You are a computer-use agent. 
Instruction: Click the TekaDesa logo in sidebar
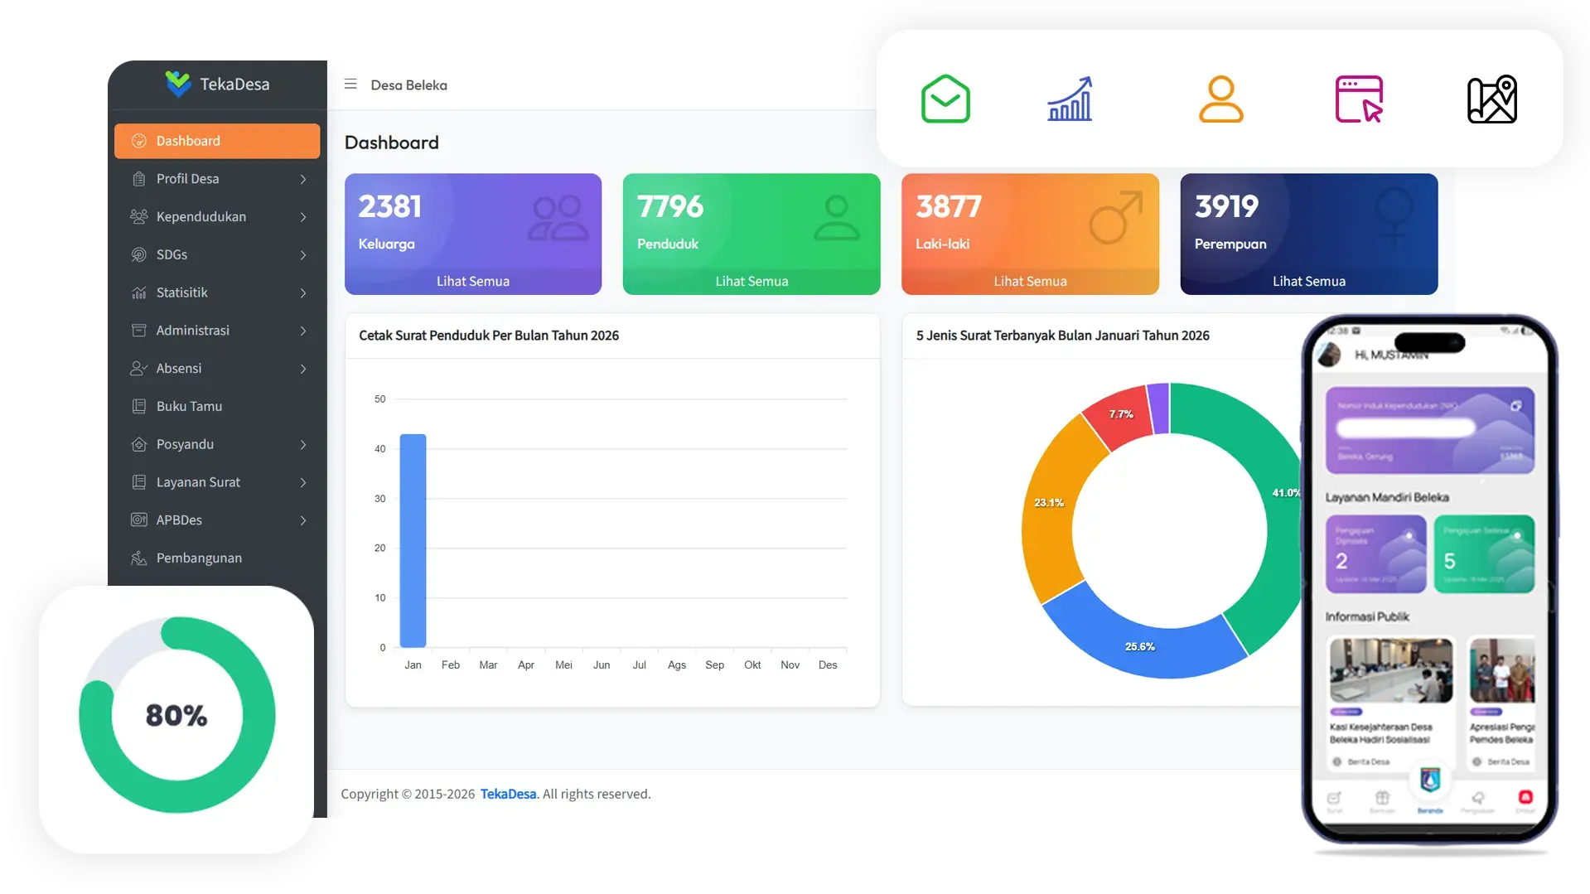click(217, 84)
